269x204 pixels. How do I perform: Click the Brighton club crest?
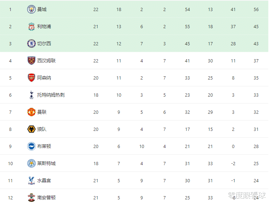click(31, 146)
